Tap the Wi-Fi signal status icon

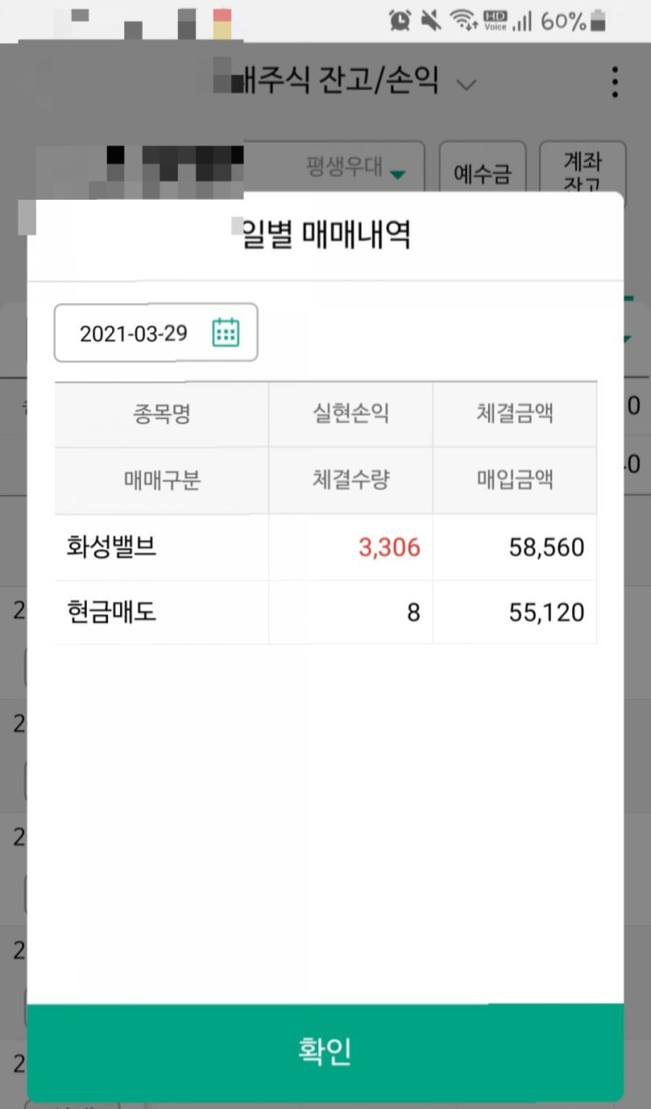(x=463, y=20)
